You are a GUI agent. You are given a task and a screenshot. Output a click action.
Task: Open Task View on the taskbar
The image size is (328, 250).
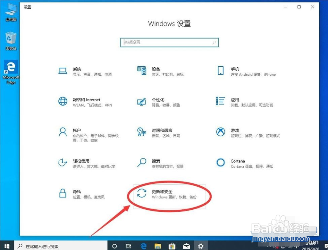pyautogui.click(x=129, y=246)
